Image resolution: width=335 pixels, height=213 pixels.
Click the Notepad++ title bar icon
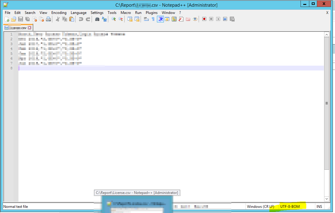[x=6, y=5]
